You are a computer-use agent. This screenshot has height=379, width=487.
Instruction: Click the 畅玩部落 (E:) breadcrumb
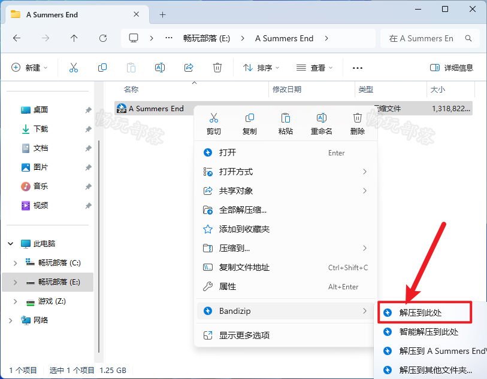tap(207, 38)
